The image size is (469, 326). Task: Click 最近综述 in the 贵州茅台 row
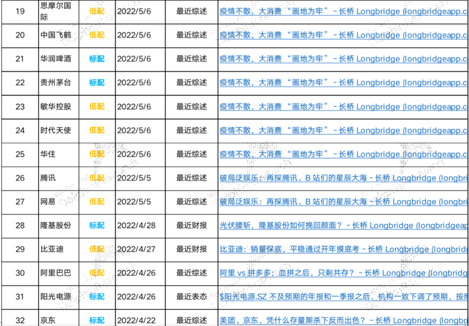(x=192, y=83)
